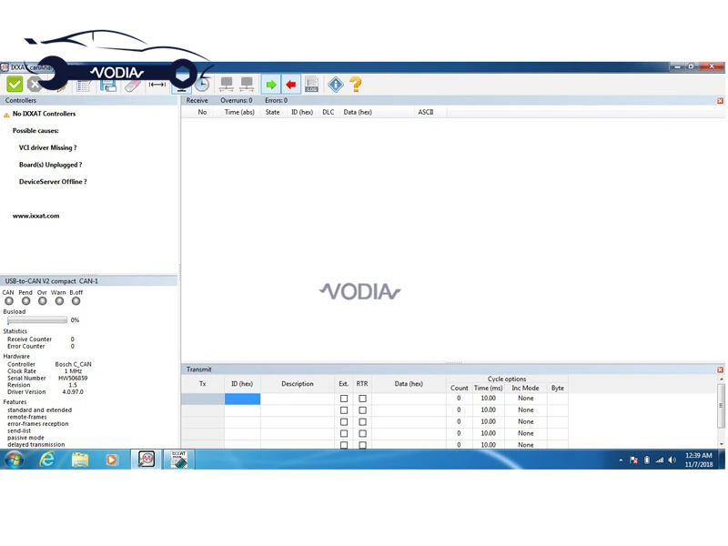728x546 pixels.
Task: Click the Description column header in Transmit
Action: [298, 384]
